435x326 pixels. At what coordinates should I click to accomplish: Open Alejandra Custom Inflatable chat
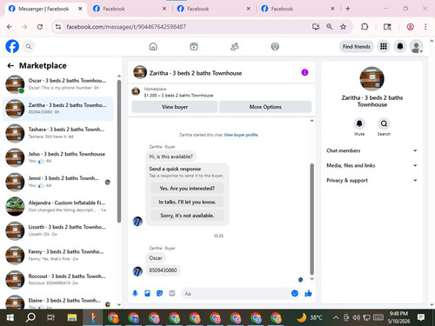point(58,206)
